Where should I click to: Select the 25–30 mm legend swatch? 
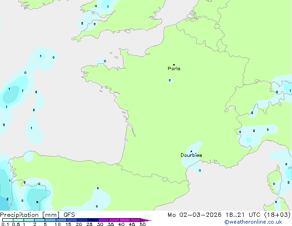pos(93,220)
